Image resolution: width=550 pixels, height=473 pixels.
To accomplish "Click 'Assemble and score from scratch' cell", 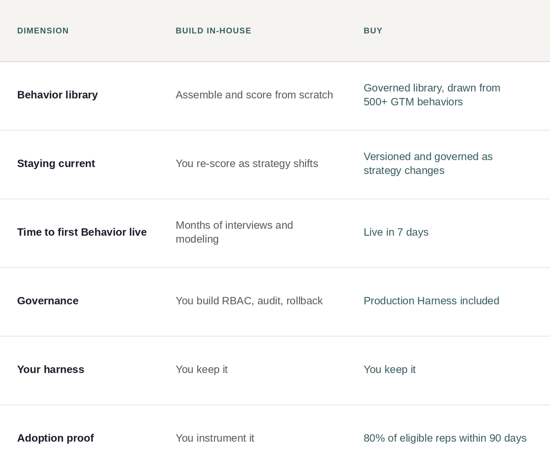I will point(254,95).
